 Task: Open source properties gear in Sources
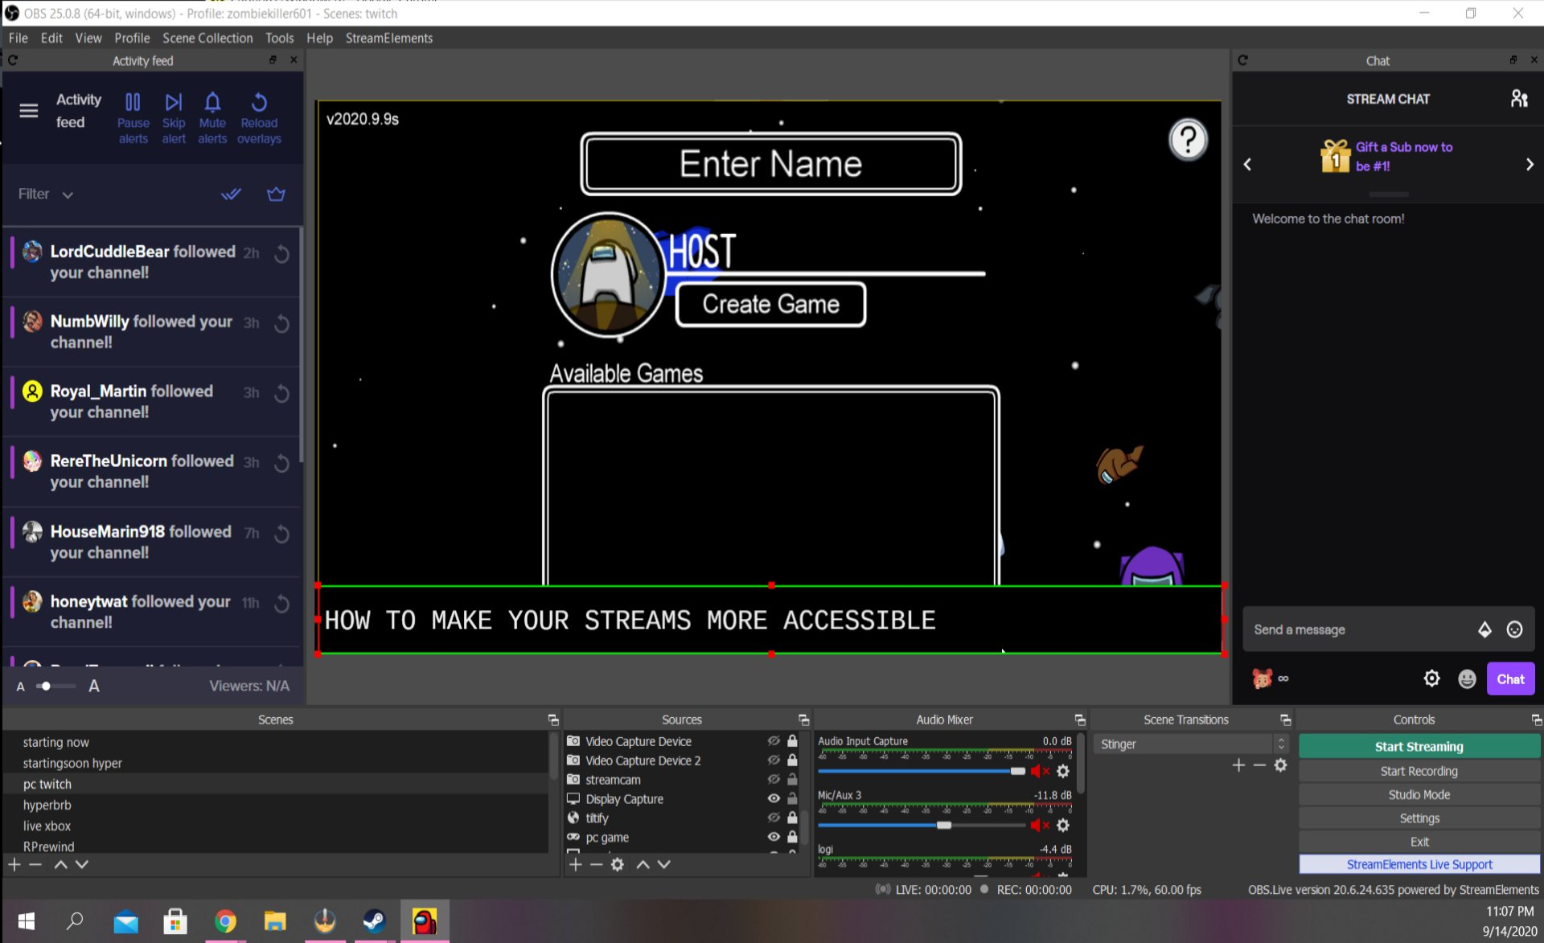click(x=617, y=864)
